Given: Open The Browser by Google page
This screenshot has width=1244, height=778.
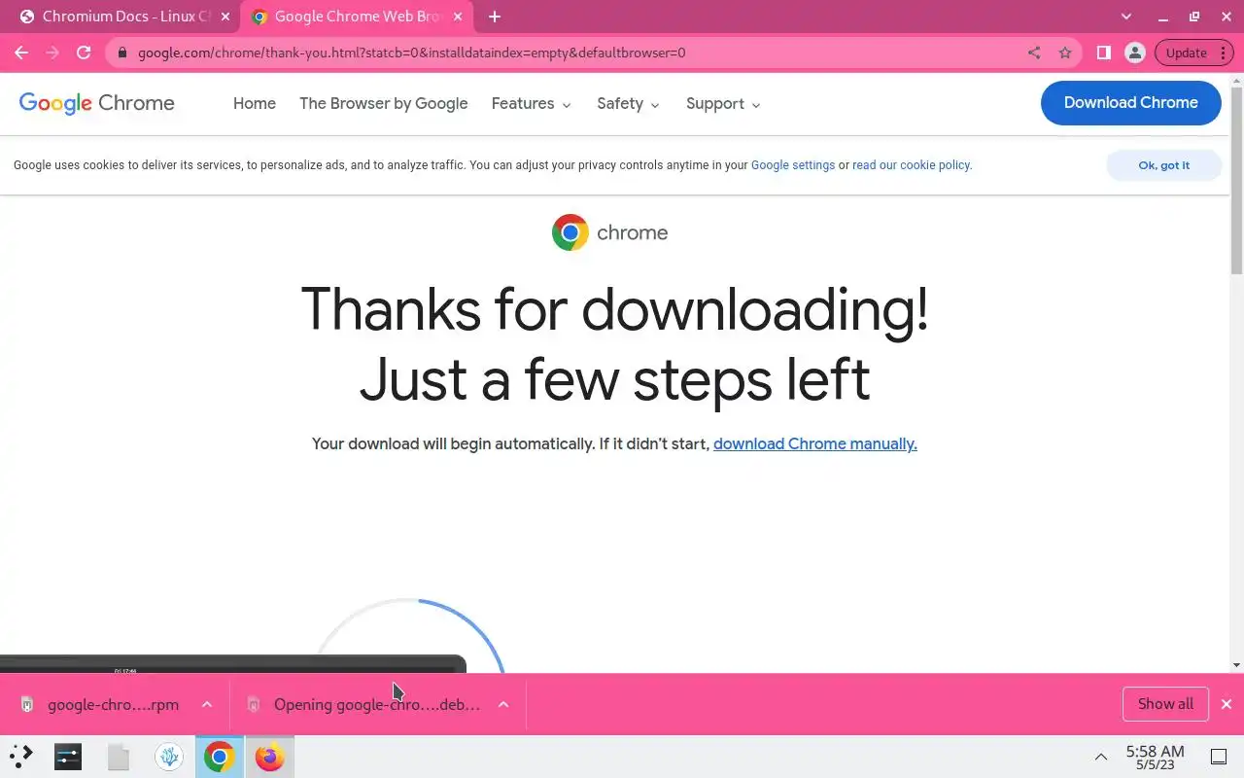Looking at the screenshot, I should pos(384,103).
